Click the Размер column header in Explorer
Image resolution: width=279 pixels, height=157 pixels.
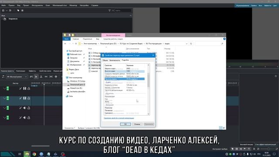(167, 48)
